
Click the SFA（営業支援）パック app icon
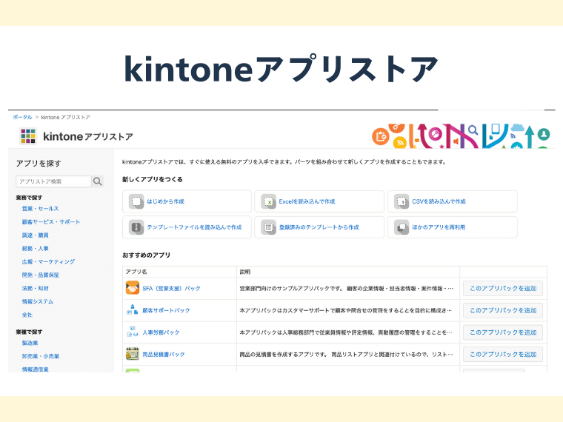pos(133,288)
